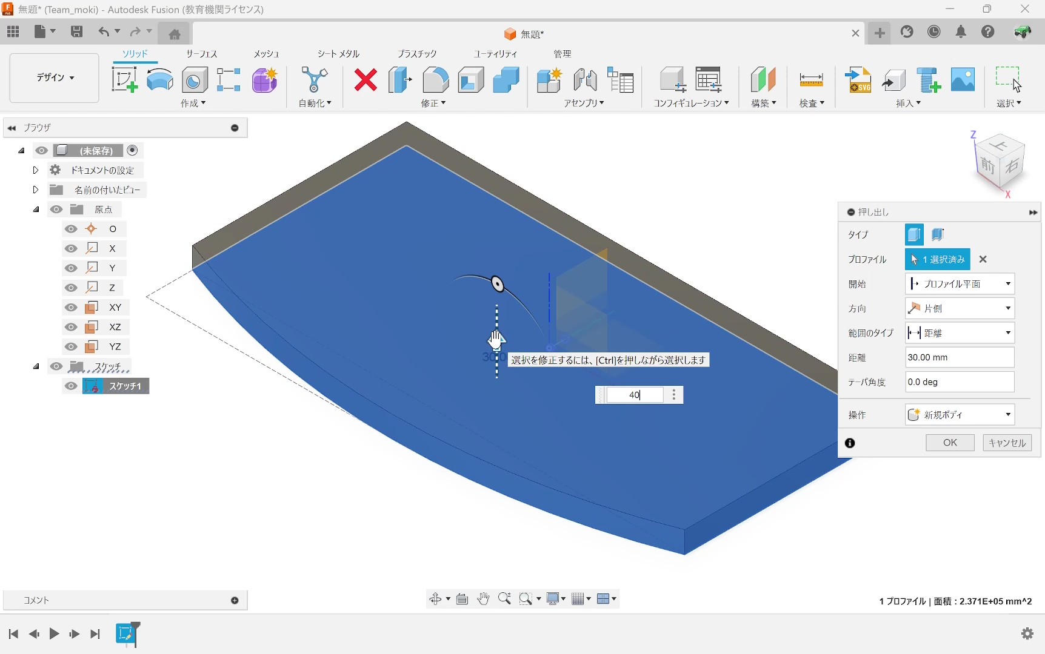Click the Joint tool icon
This screenshot has height=654, width=1045.
(x=585, y=80)
